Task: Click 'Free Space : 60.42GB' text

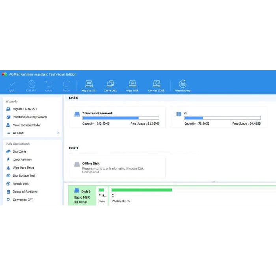Action: point(246,123)
